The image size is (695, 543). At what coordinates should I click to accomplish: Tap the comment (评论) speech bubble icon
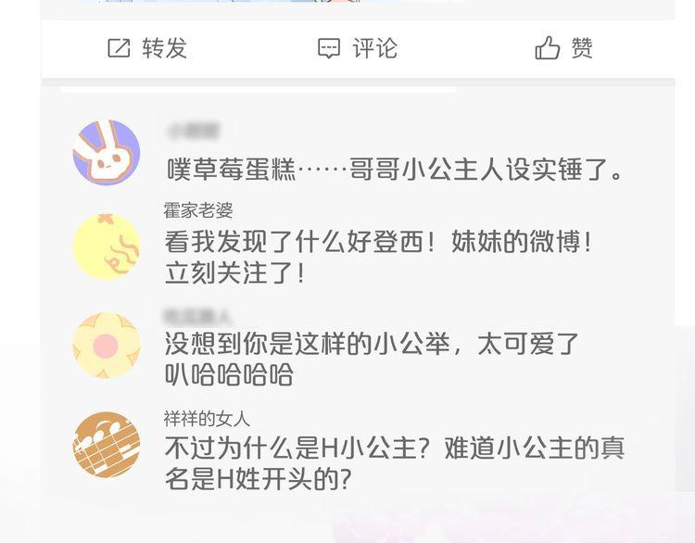click(329, 48)
